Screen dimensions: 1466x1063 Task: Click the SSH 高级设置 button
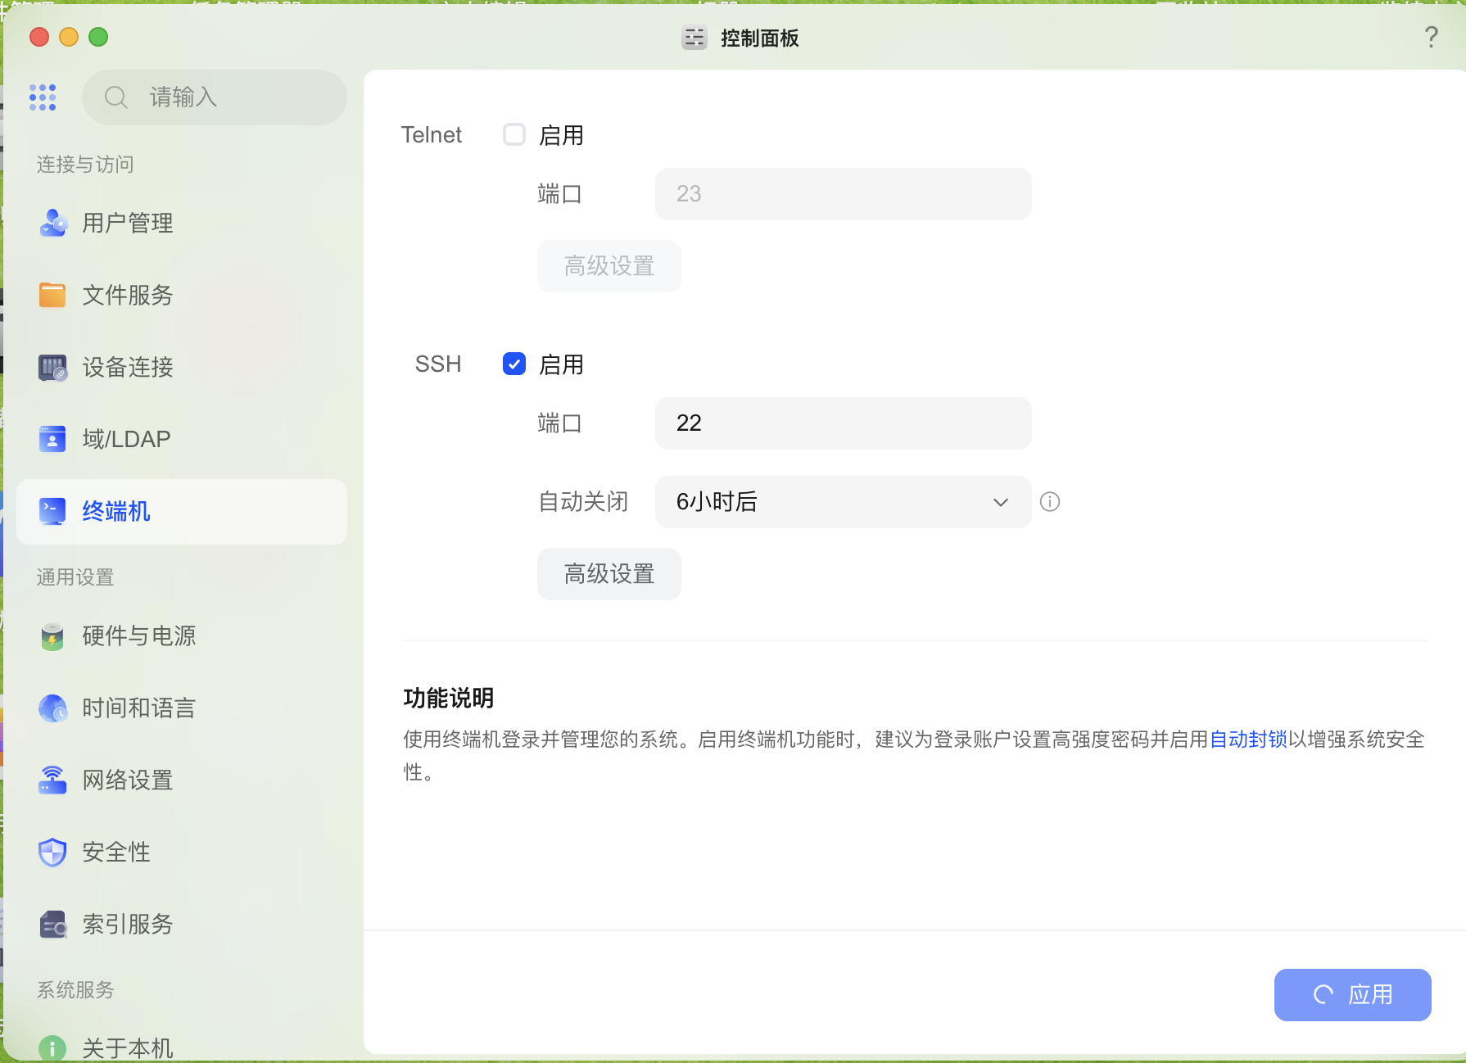click(609, 574)
